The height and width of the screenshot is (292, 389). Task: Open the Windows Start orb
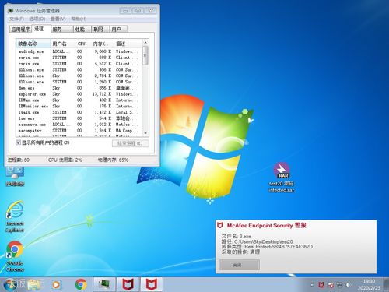point(11,284)
